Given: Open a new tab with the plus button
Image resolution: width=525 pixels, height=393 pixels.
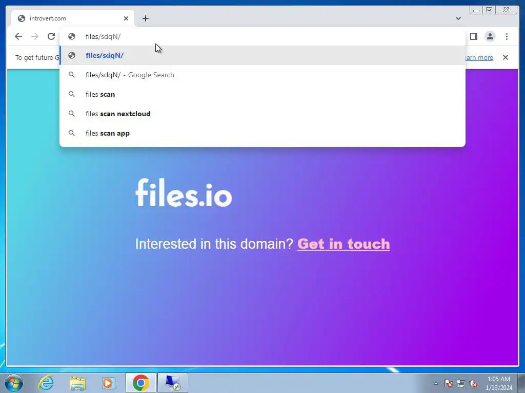Looking at the screenshot, I should (x=145, y=18).
